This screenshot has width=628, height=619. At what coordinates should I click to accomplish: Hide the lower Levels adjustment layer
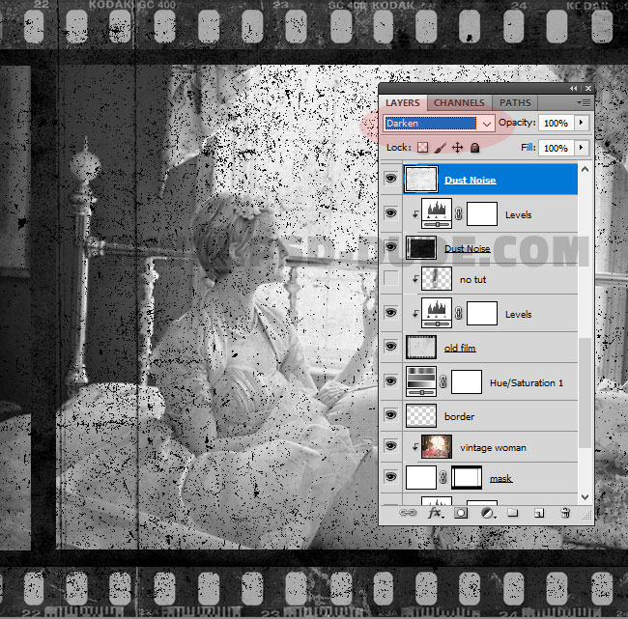click(x=390, y=312)
